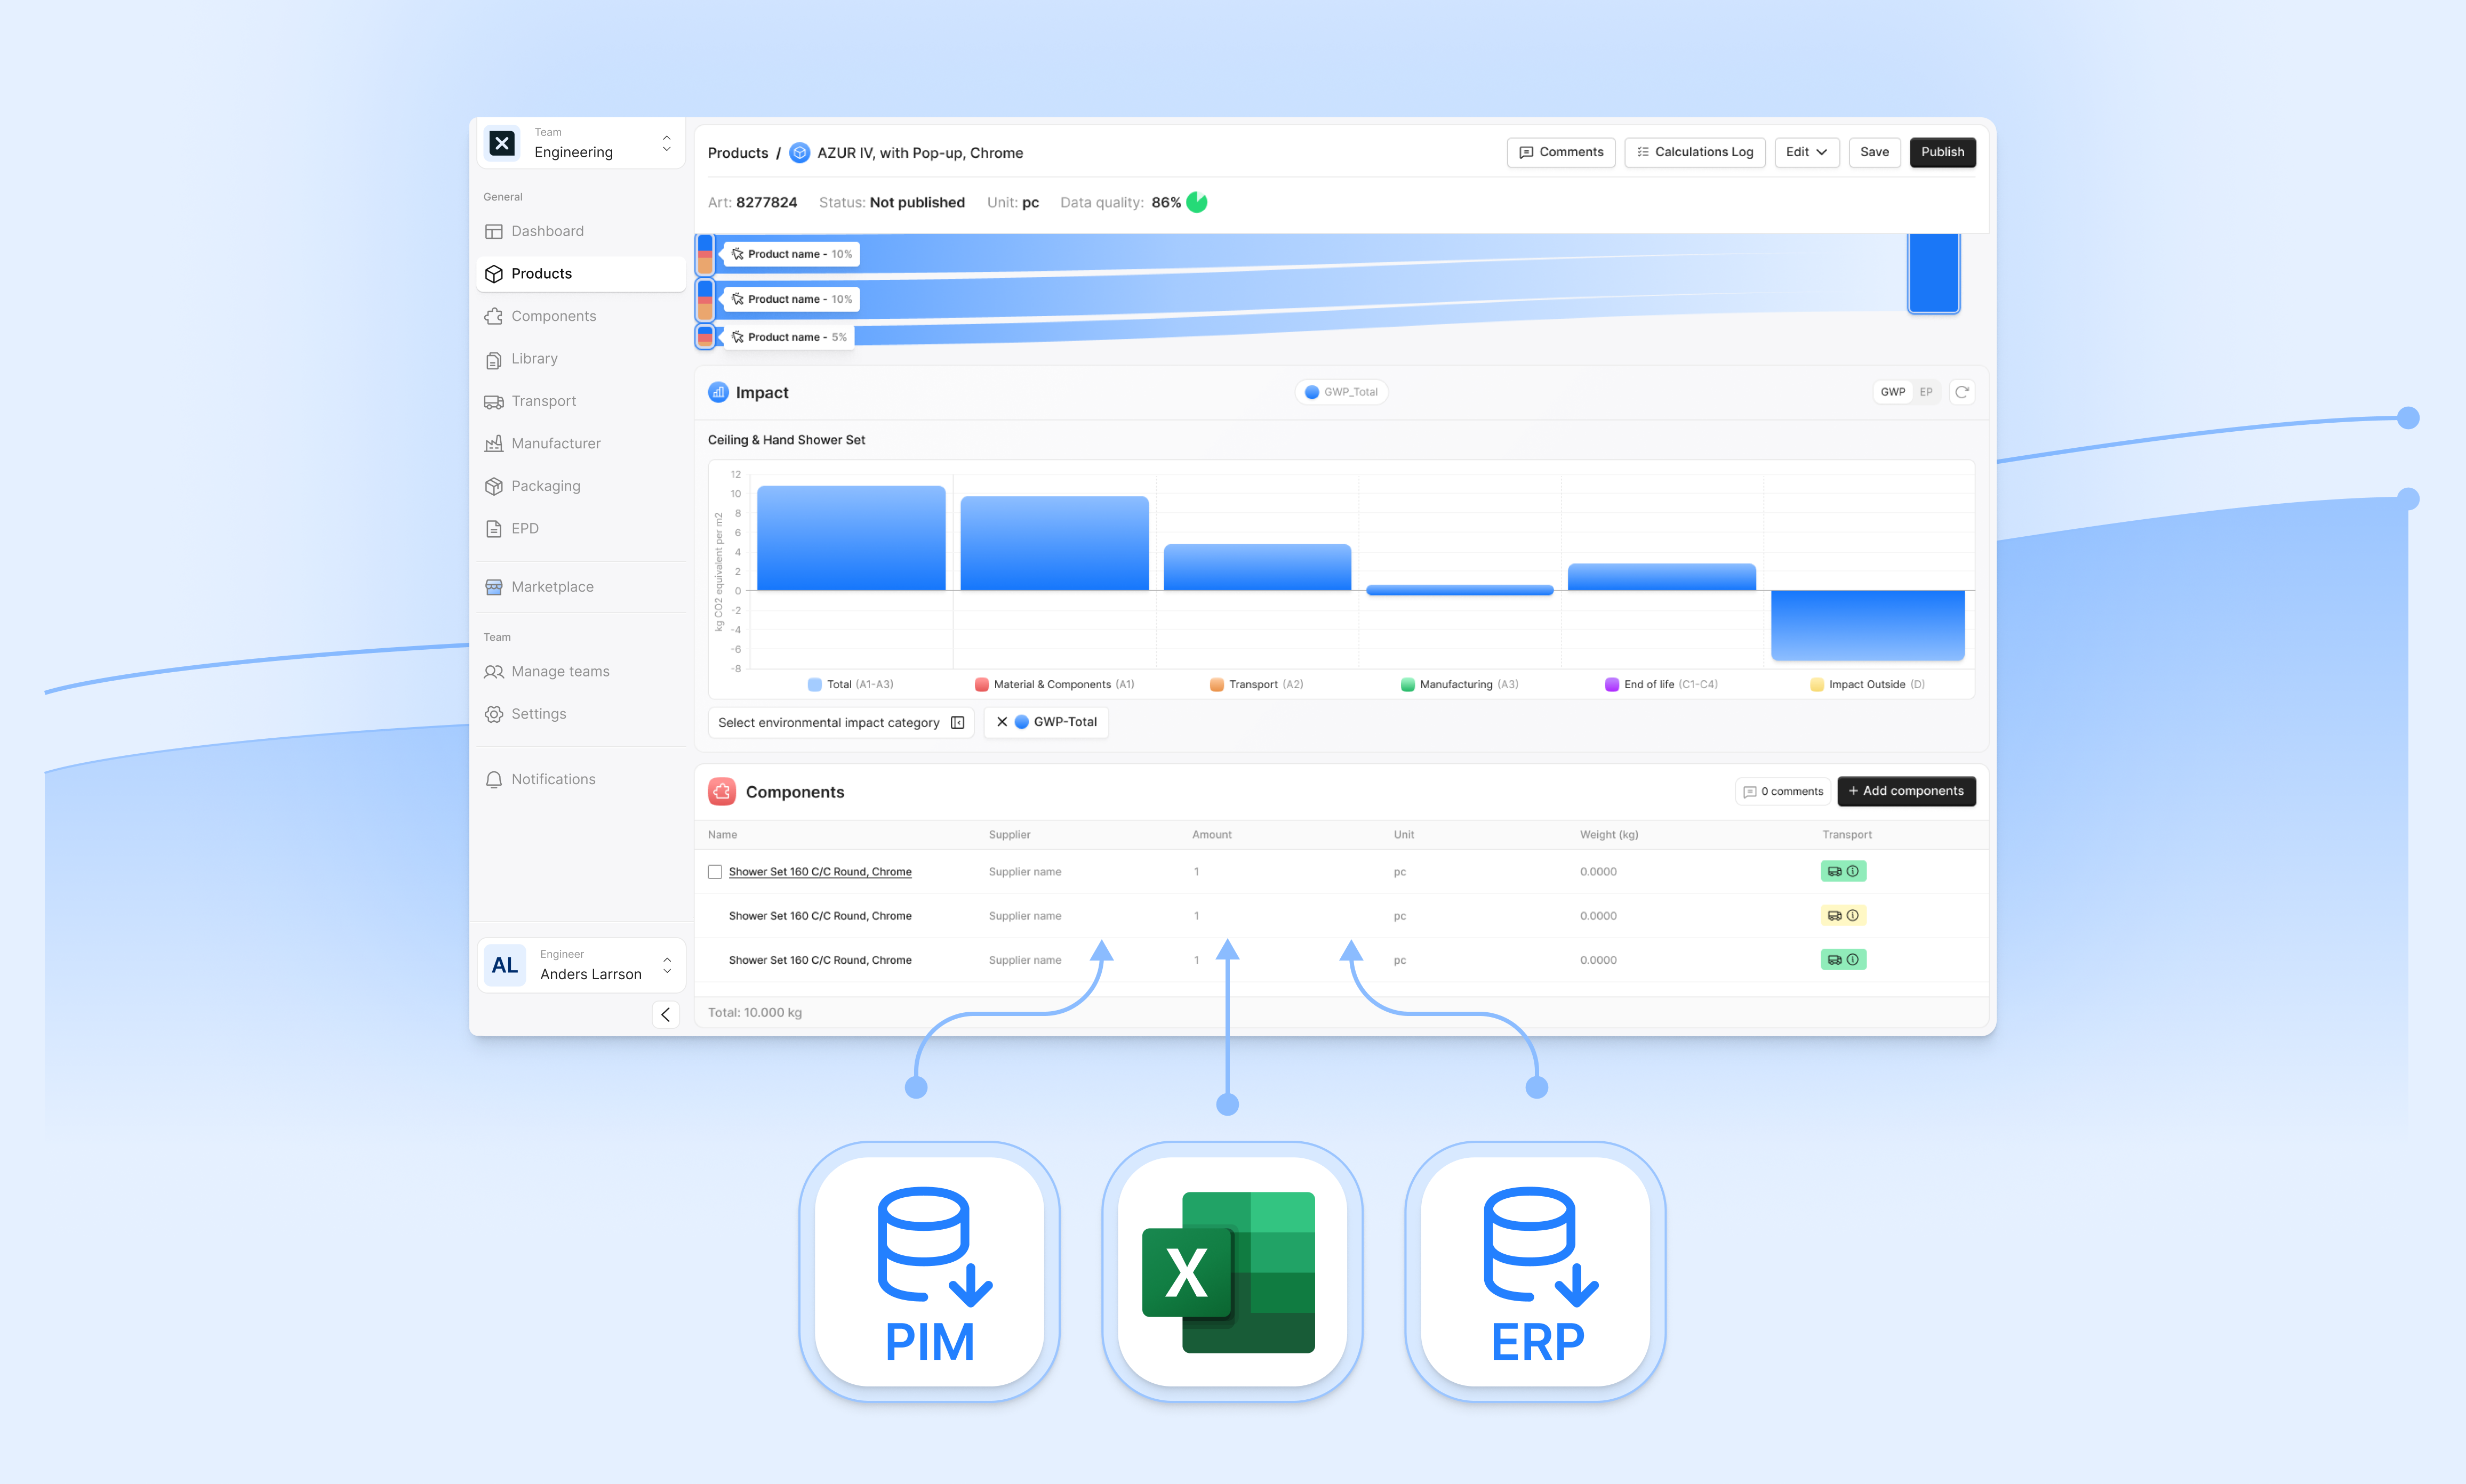Open Notifications via the bell icon
Screen dimensions: 2466x1484
pyautogui.click(x=495, y=779)
